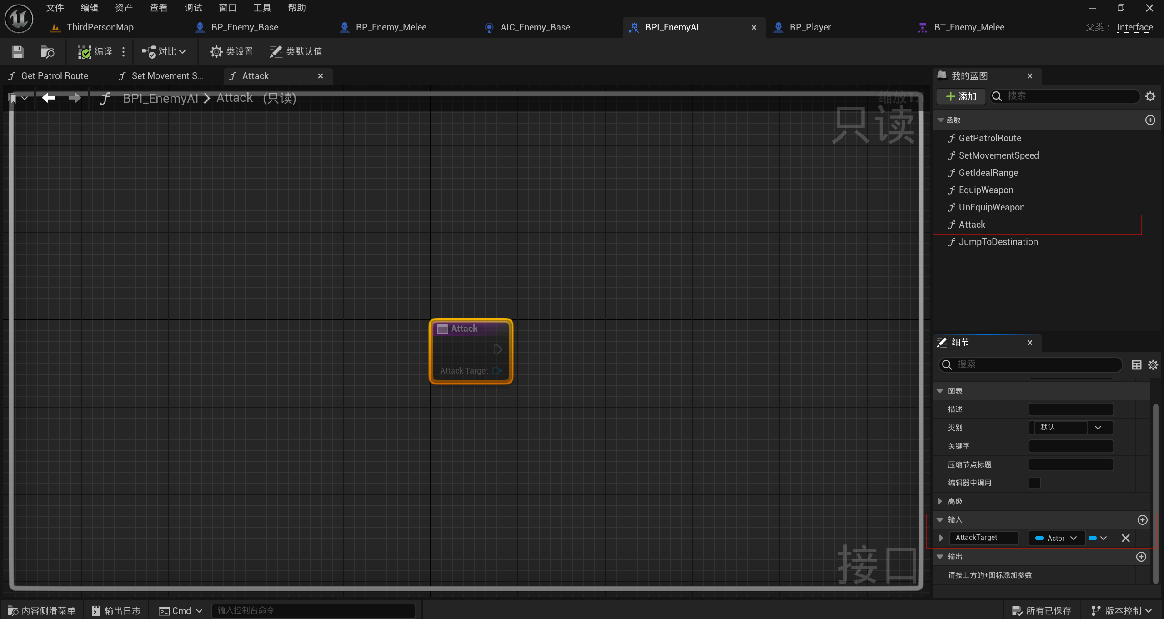The image size is (1164, 619).
Task: Expand the Advanced section
Action: pos(940,501)
